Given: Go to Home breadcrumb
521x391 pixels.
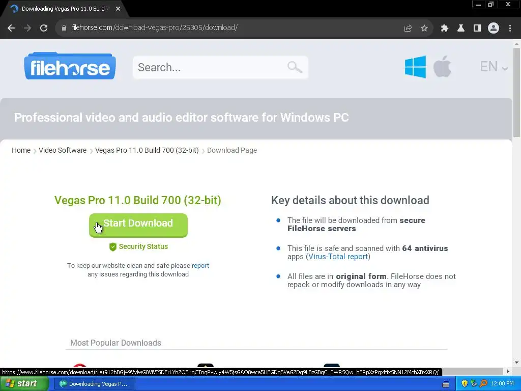Looking at the screenshot, I should tap(21, 150).
